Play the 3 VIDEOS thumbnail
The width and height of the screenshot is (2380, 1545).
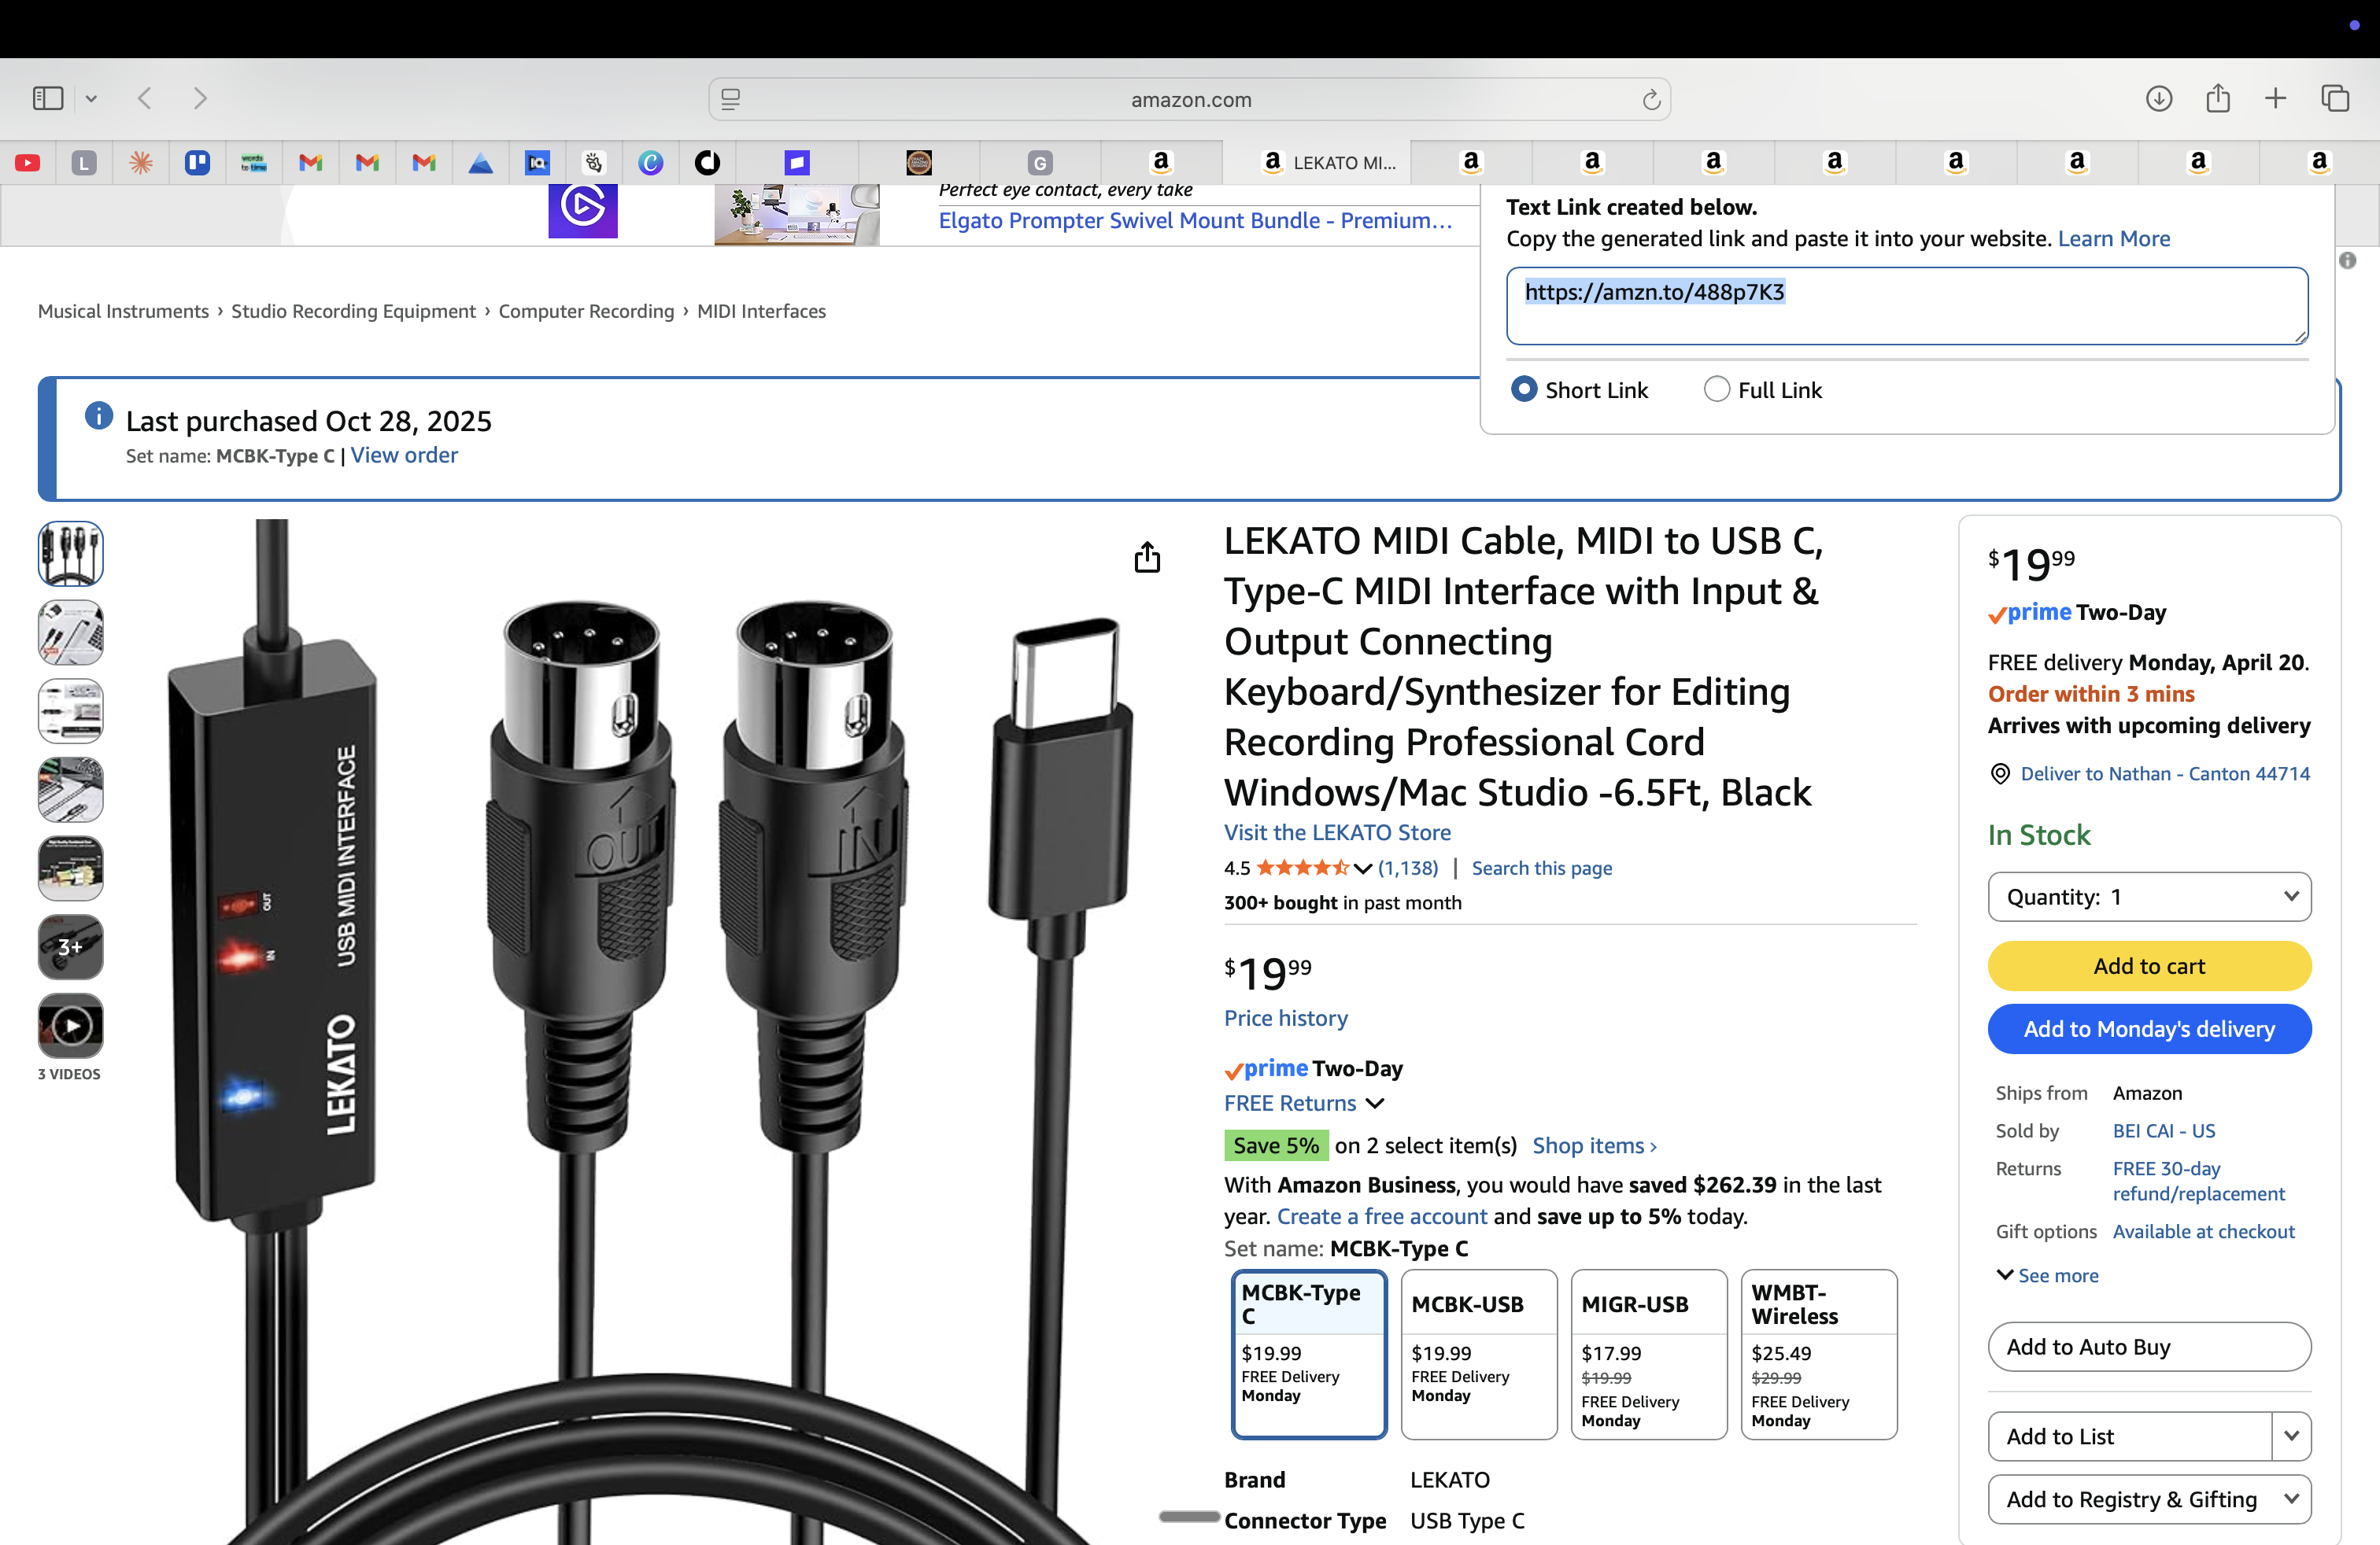70,1025
